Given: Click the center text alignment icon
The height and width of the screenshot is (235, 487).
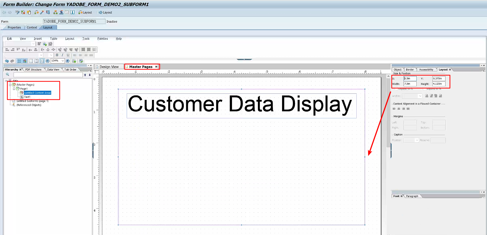Looking at the screenshot, I should pyautogui.click(x=80, y=55).
